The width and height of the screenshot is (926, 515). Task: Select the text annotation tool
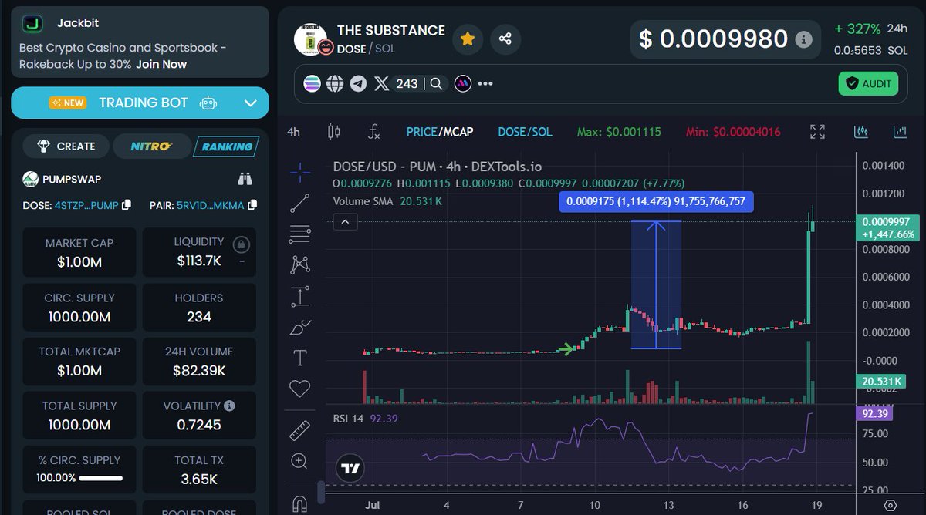pyautogui.click(x=300, y=358)
